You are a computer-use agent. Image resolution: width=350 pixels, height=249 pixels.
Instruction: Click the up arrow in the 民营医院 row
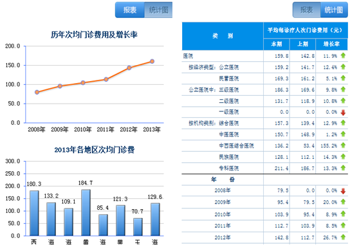click(x=343, y=78)
